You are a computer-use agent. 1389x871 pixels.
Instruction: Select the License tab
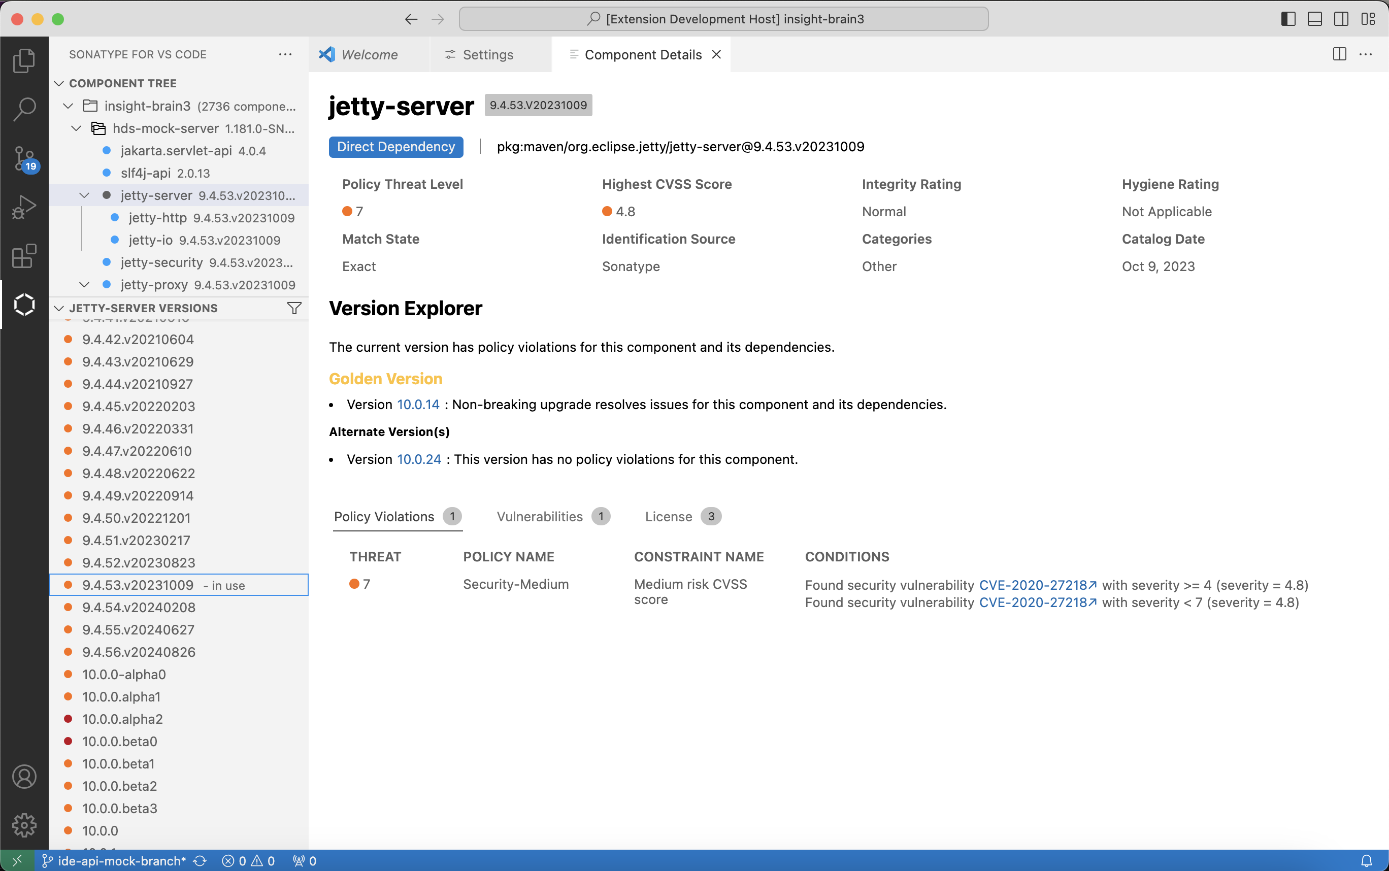point(683,516)
